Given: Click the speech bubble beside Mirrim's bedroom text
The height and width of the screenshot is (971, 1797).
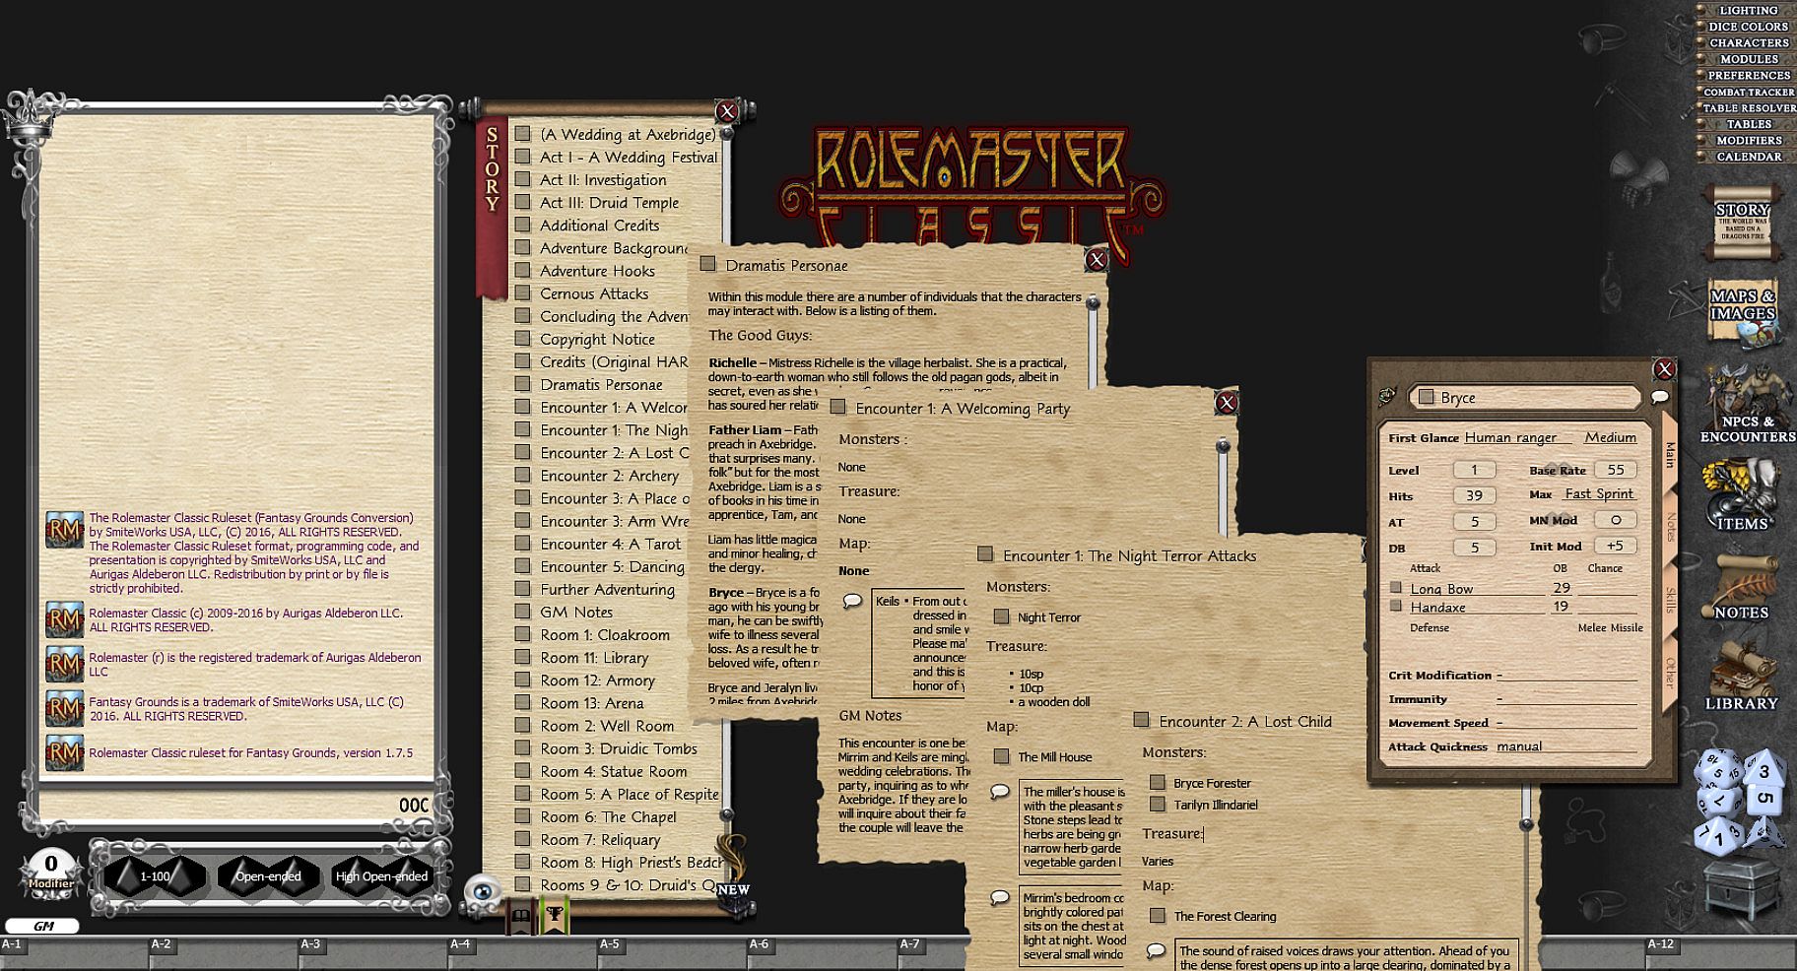Looking at the screenshot, I should click(1000, 897).
